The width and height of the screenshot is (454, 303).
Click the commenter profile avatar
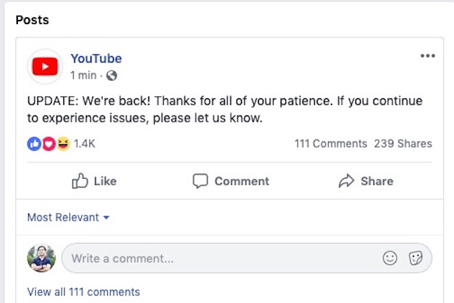(41, 258)
